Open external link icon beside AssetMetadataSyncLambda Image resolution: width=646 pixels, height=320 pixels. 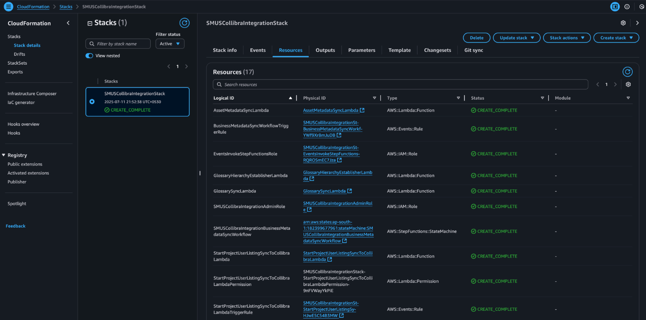(362, 110)
